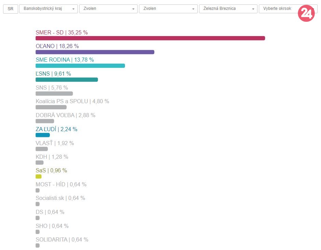Open the Banskobystrický kraj region dropdown
Screen dimensions: 321x250
point(48,9)
